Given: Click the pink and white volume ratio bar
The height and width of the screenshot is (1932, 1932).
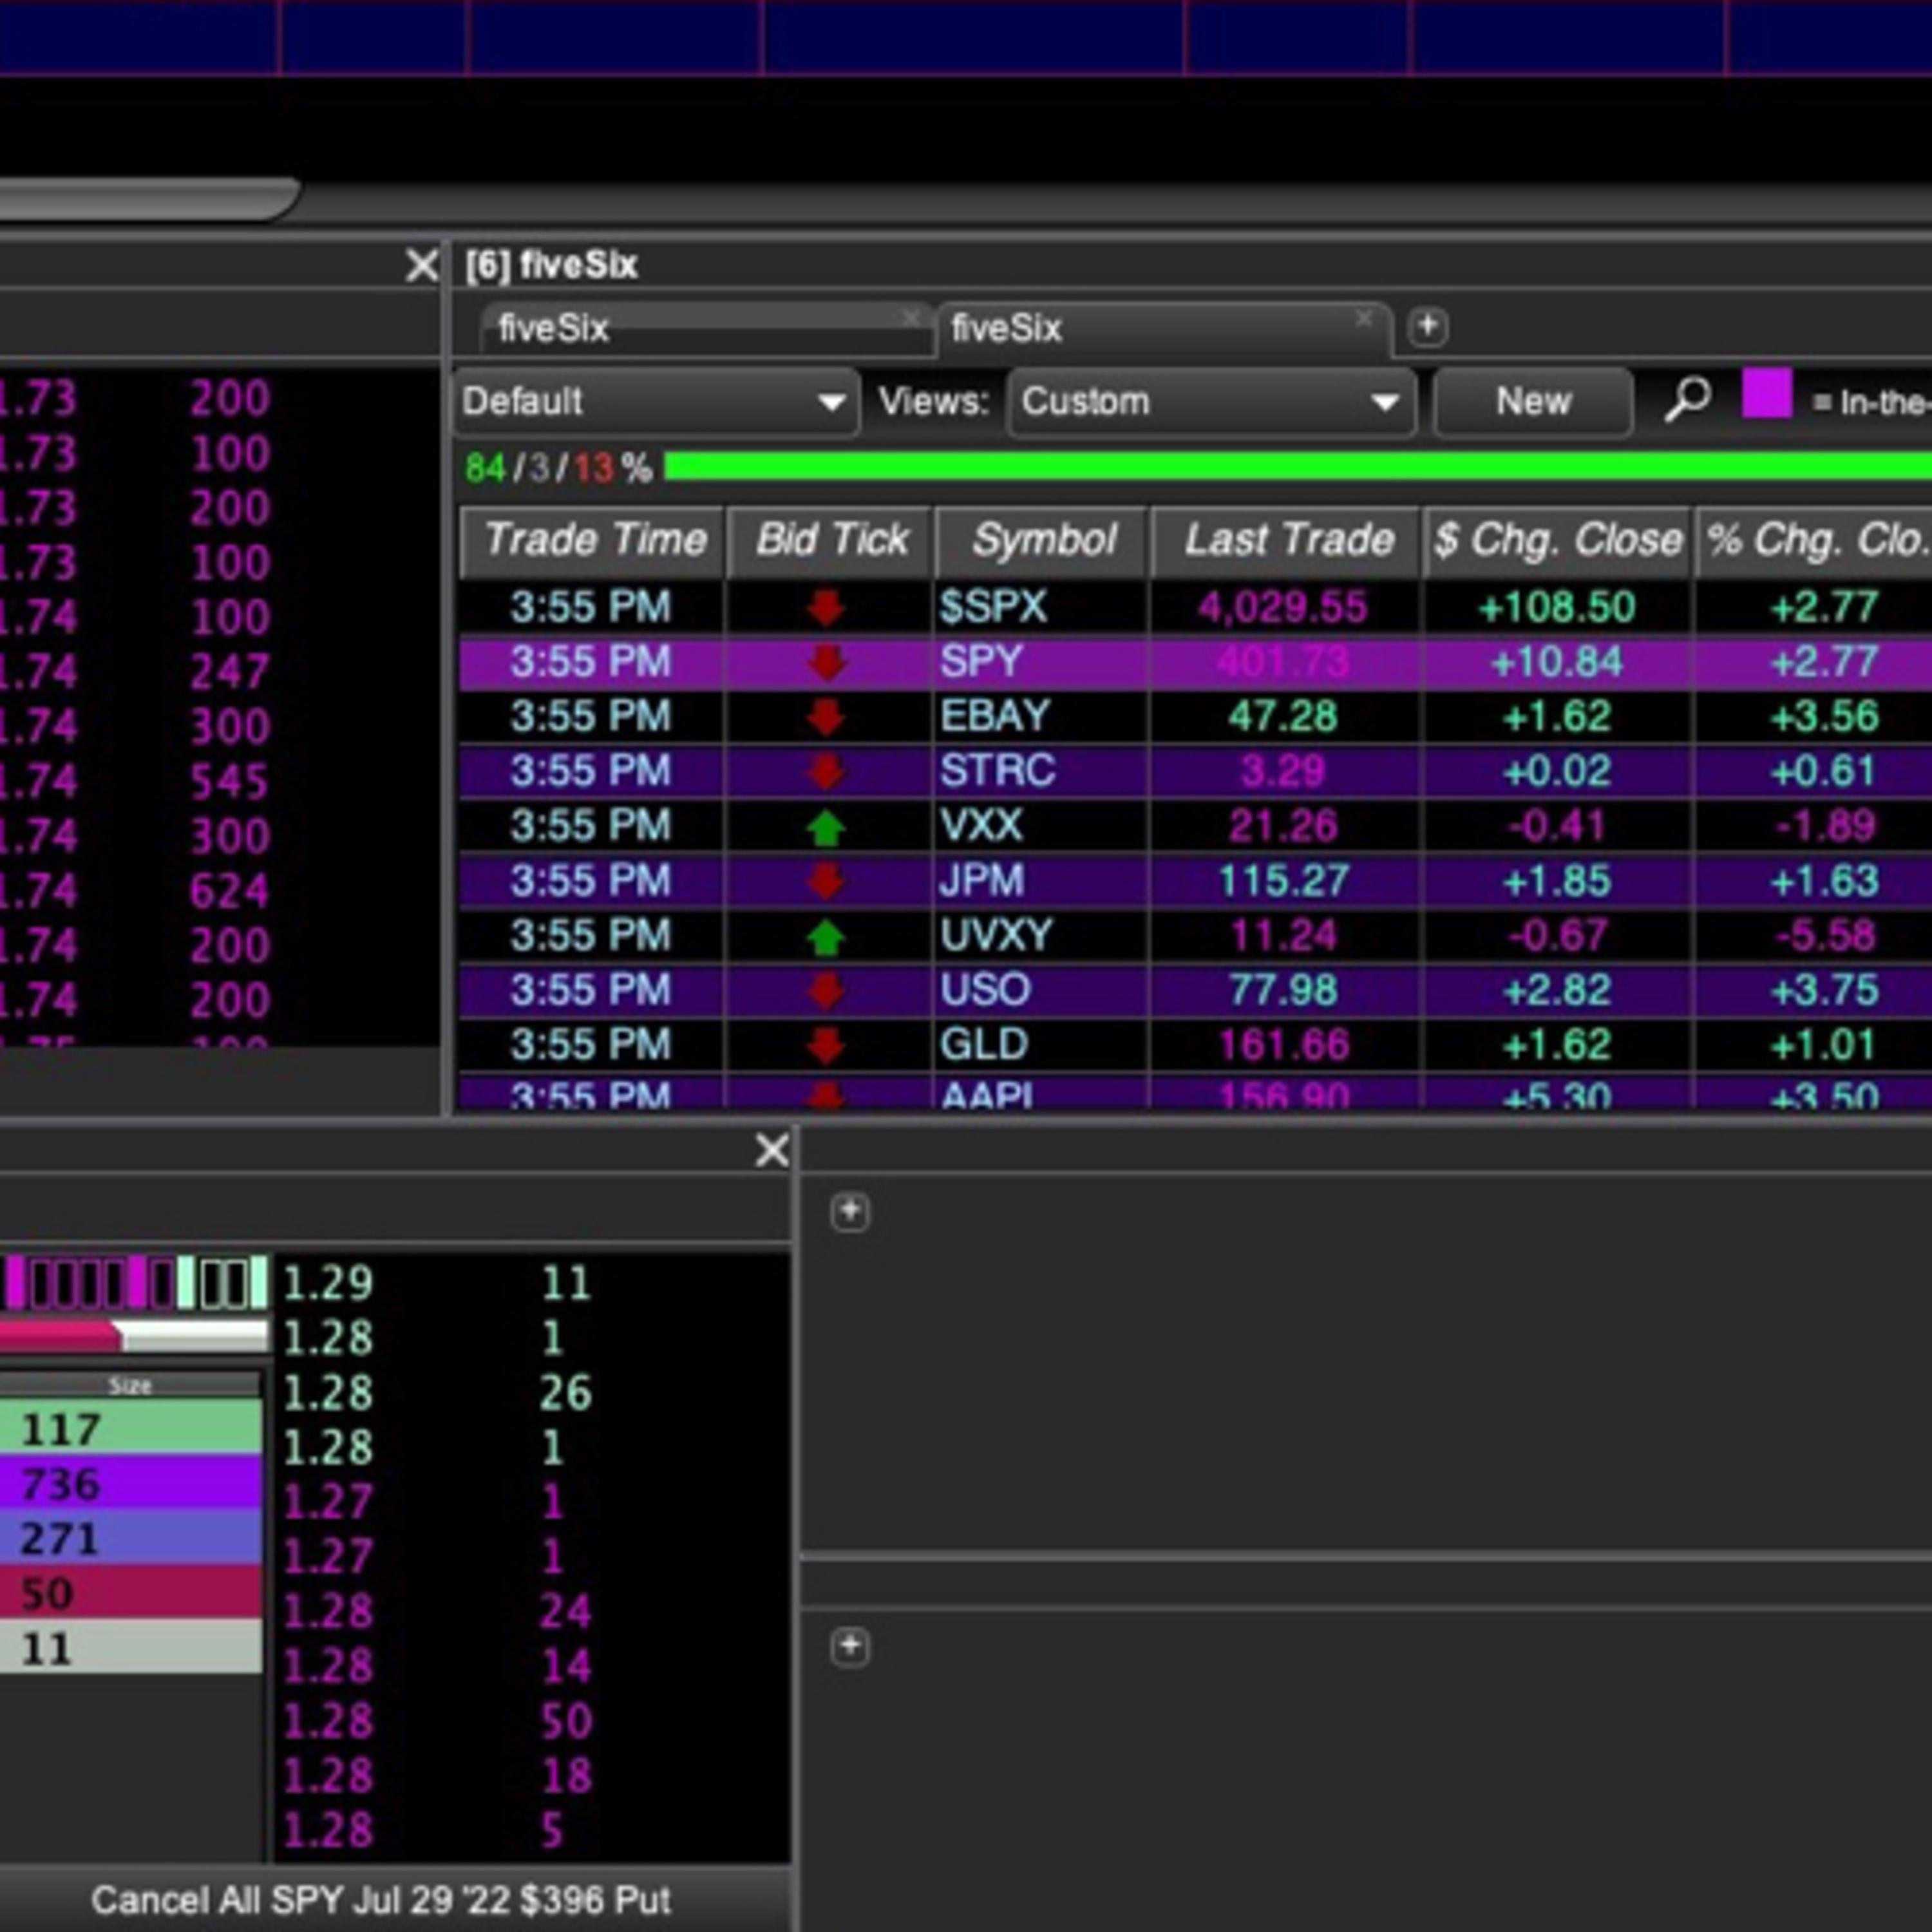Looking at the screenshot, I should (x=134, y=1336).
